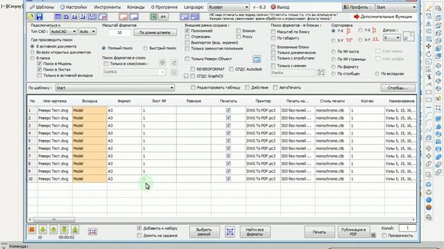Select the Быстрый поиск radio button

(145, 48)
